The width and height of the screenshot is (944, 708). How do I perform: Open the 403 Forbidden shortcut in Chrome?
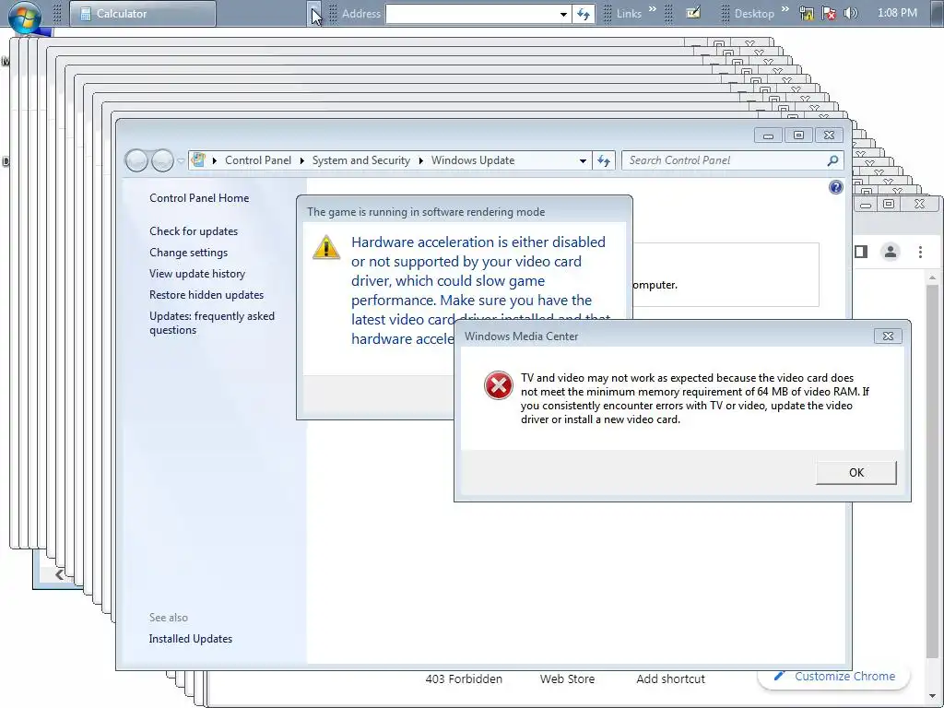[x=464, y=679]
